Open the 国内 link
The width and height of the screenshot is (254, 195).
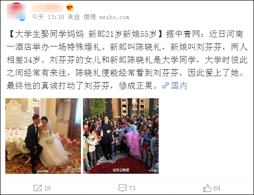(179, 85)
